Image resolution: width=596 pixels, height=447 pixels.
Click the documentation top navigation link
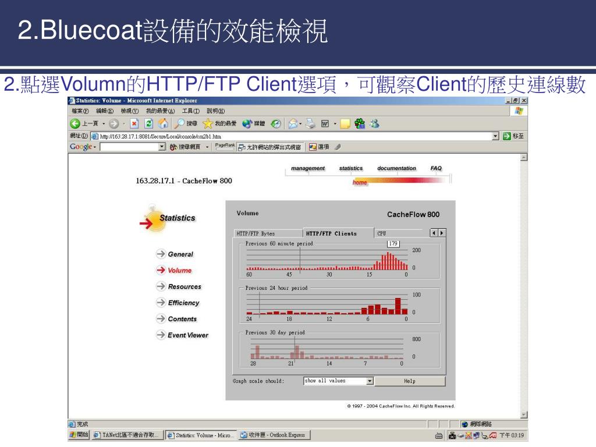(396, 168)
